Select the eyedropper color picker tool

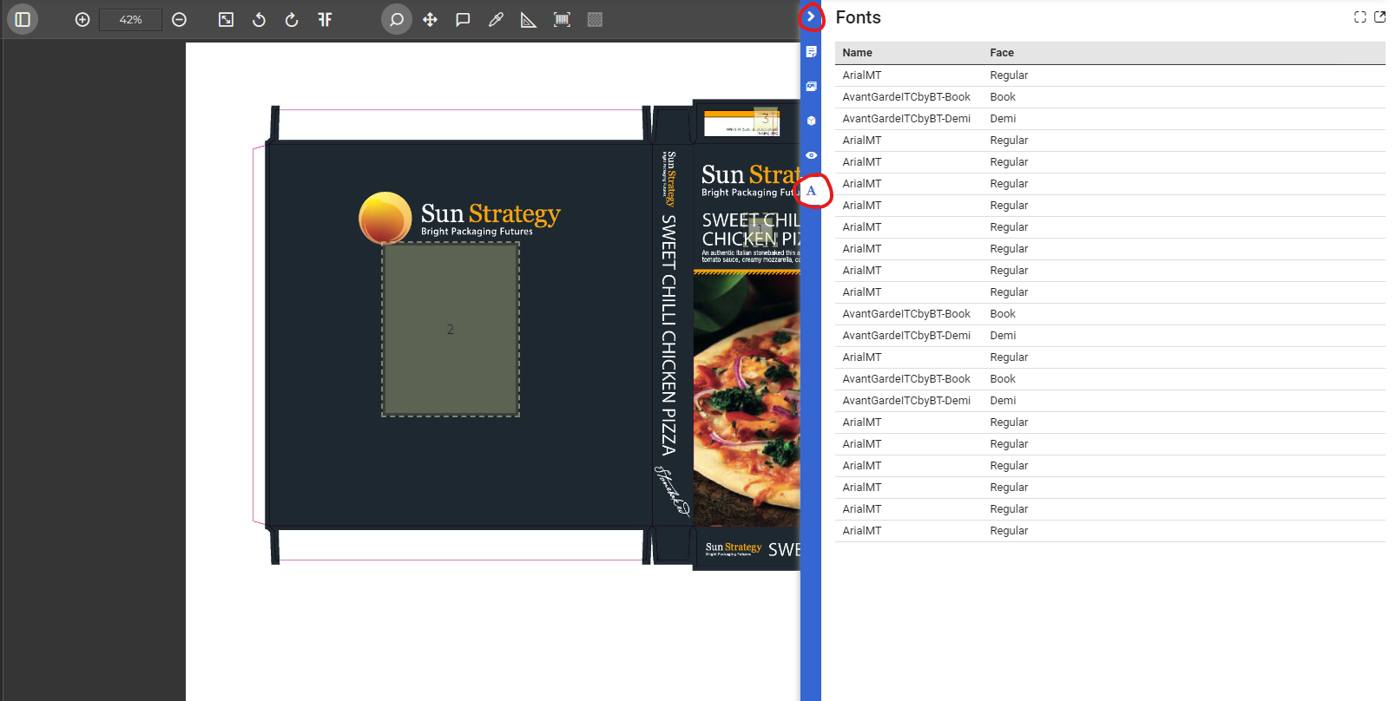point(496,19)
